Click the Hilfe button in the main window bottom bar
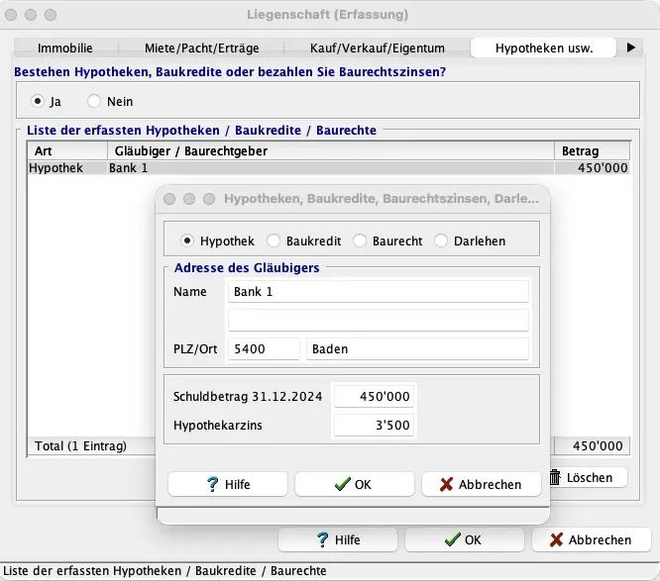660x581 pixels. [x=338, y=539]
